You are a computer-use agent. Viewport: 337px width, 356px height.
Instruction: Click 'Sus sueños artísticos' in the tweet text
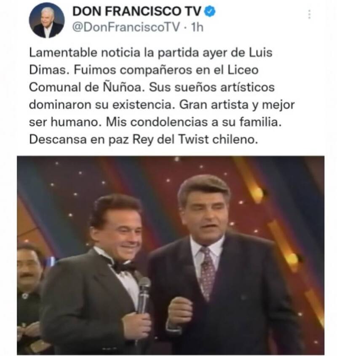point(212,87)
